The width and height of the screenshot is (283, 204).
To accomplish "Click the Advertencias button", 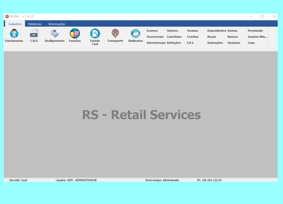I will point(156,43).
